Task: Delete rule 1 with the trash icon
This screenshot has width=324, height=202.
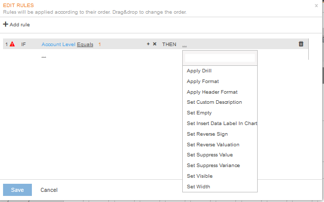Action: click(x=301, y=44)
